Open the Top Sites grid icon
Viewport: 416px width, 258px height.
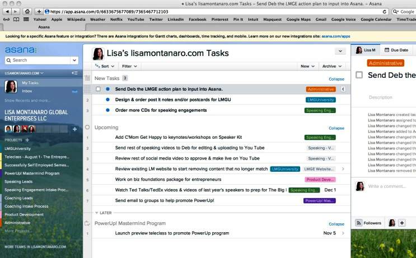pyautogui.click(x=26, y=20)
